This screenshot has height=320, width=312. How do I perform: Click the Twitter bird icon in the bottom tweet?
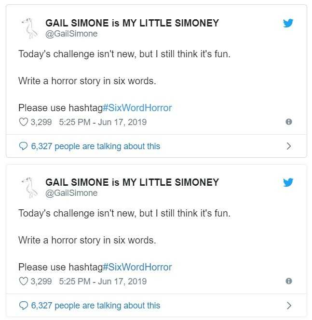pyautogui.click(x=288, y=182)
